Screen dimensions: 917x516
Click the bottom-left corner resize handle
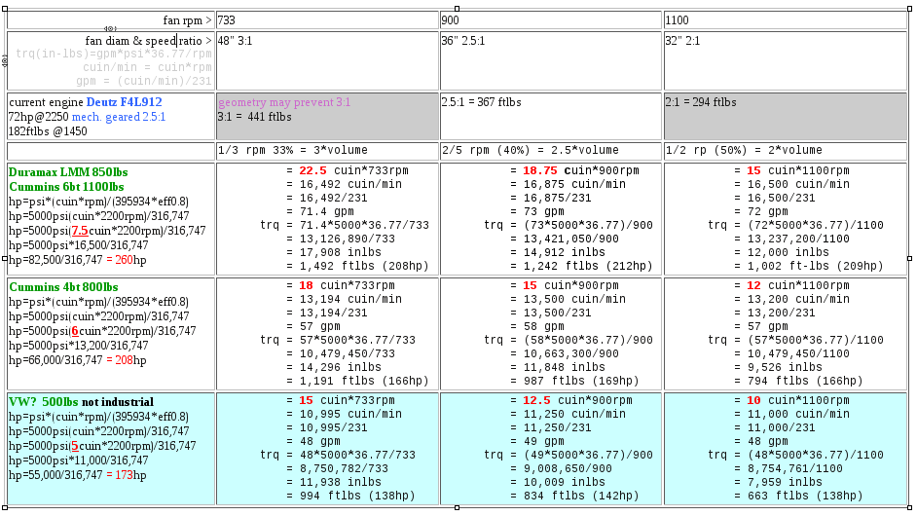tap(5, 507)
